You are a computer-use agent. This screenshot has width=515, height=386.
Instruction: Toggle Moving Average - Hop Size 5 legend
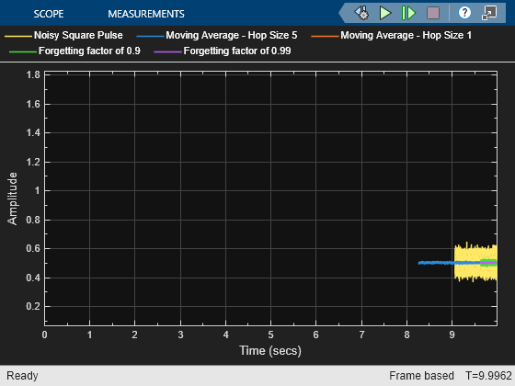click(x=232, y=35)
